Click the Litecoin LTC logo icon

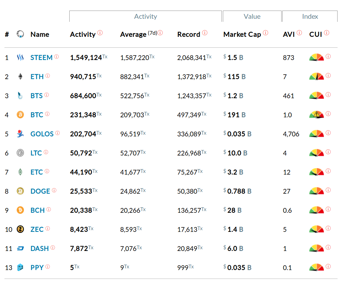click(20, 153)
